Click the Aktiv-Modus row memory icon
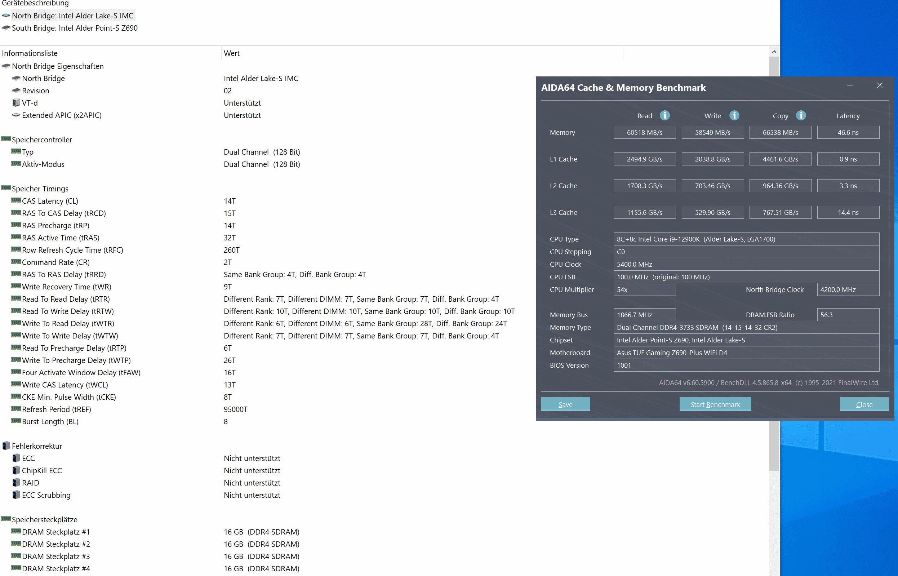Screen dimensions: 898x576 coord(16,164)
